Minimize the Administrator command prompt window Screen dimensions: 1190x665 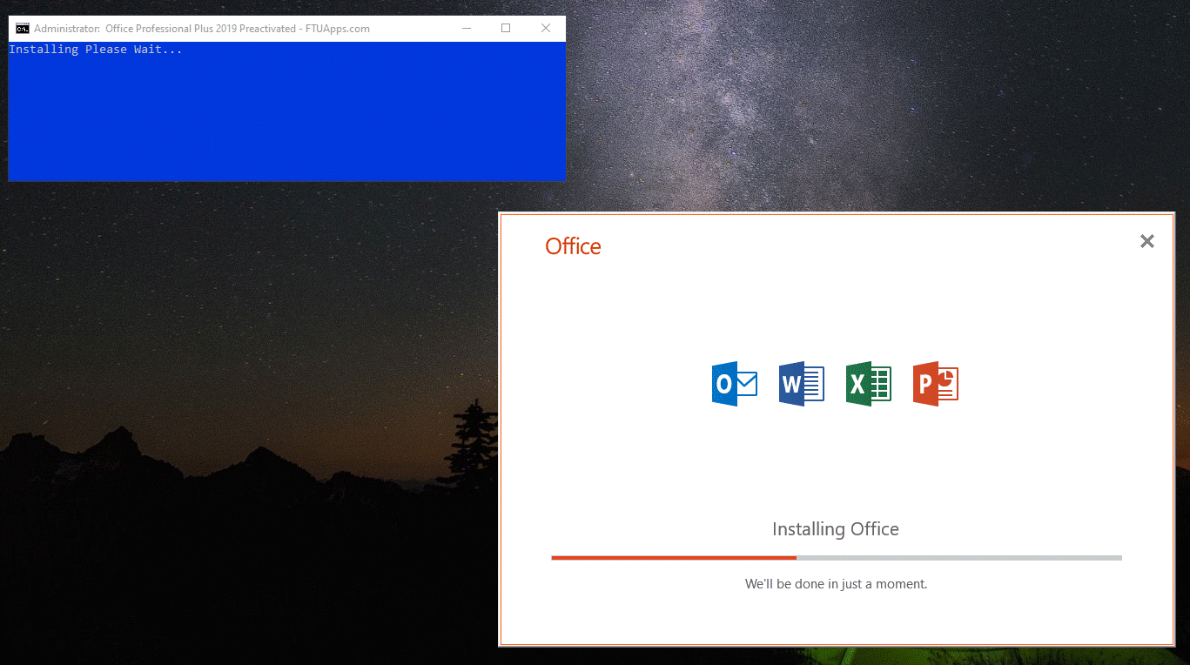pyautogui.click(x=467, y=29)
